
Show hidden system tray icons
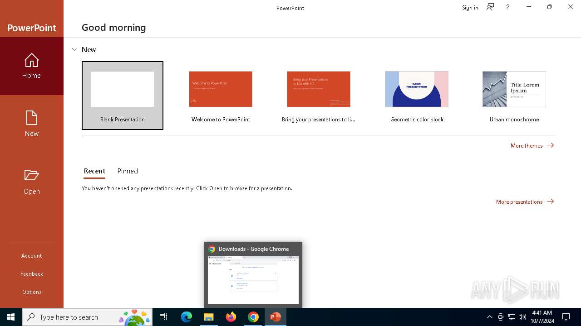click(x=490, y=317)
